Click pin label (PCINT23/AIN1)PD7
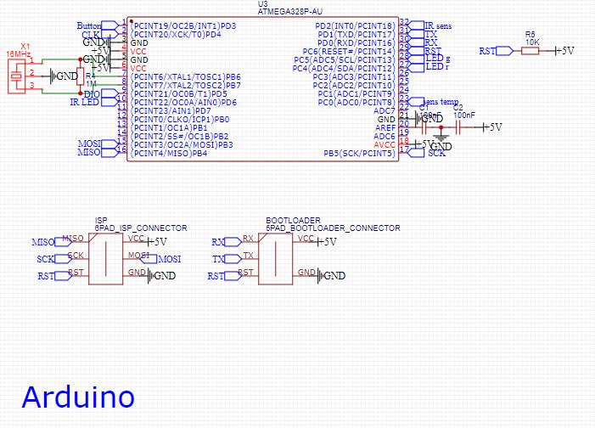 171,111
